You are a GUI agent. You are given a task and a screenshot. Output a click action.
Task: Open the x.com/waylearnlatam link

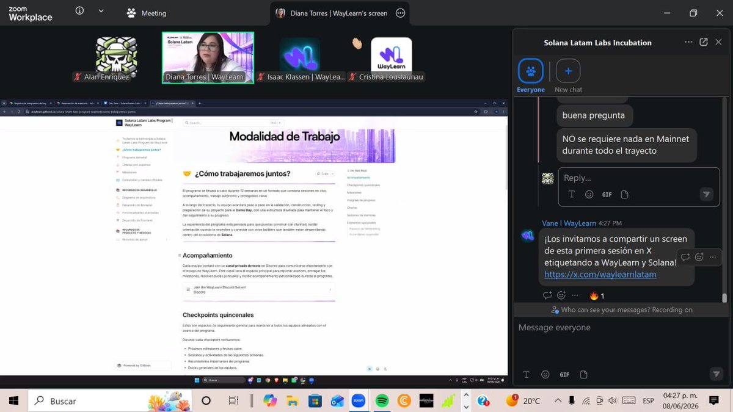pos(600,274)
